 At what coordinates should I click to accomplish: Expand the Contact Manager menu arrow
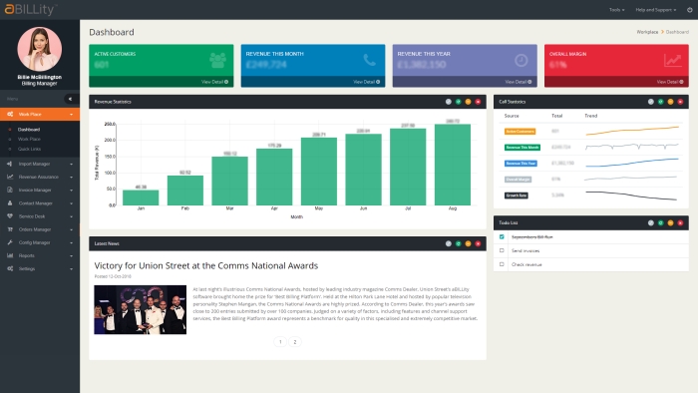[x=71, y=203]
